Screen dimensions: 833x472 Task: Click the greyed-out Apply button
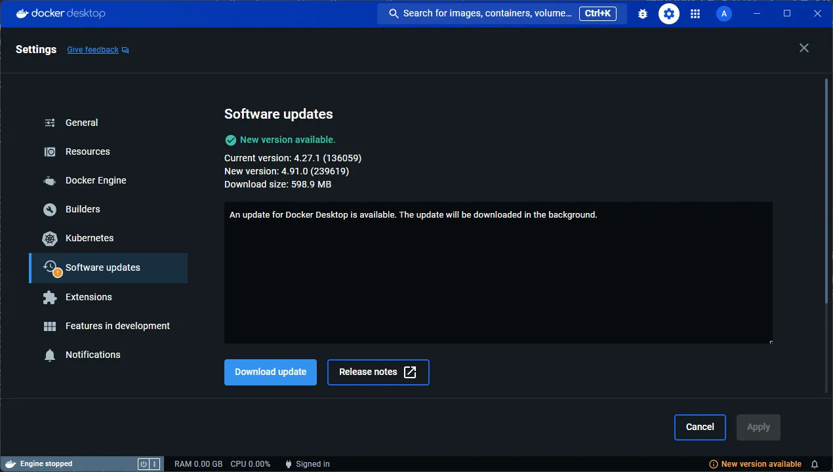(x=758, y=427)
